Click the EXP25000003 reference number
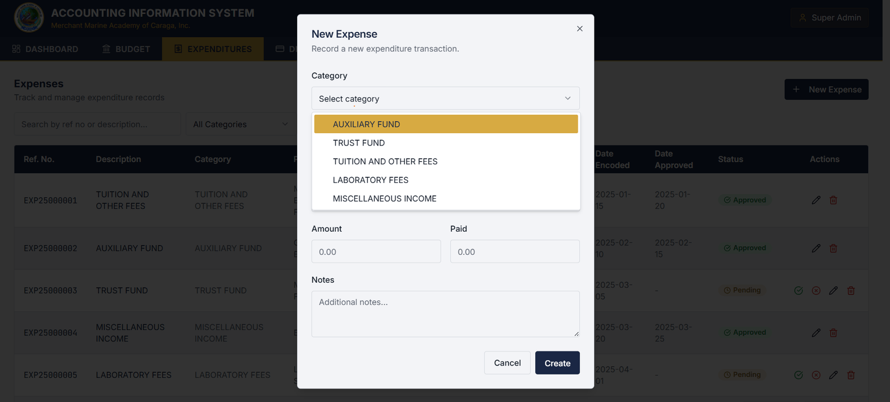 50,290
